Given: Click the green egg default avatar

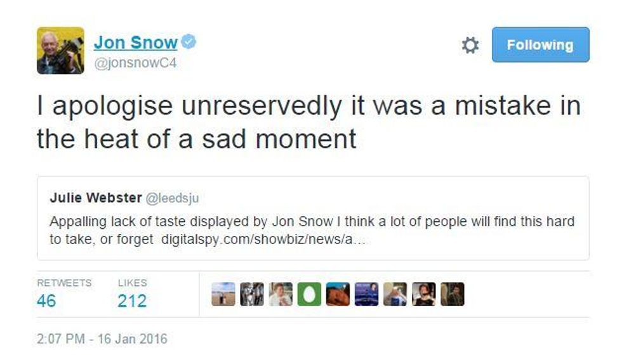Looking at the screenshot, I should (x=309, y=294).
